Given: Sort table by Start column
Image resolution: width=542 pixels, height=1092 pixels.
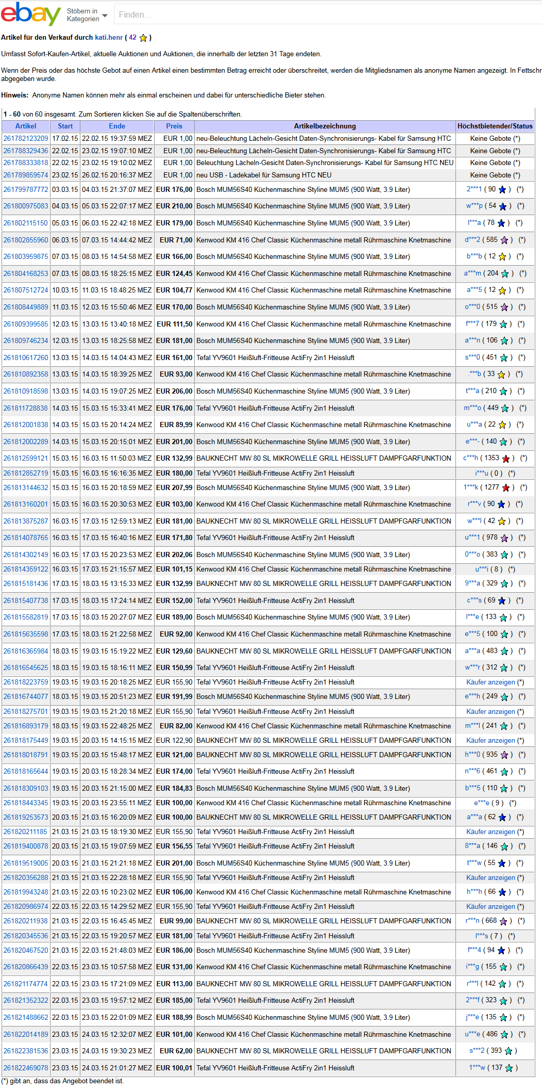Looking at the screenshot, I should [65, 126].
